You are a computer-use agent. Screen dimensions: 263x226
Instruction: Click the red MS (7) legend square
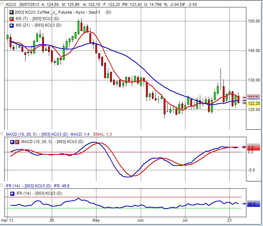pyautogui.click(x=11, y=19)
